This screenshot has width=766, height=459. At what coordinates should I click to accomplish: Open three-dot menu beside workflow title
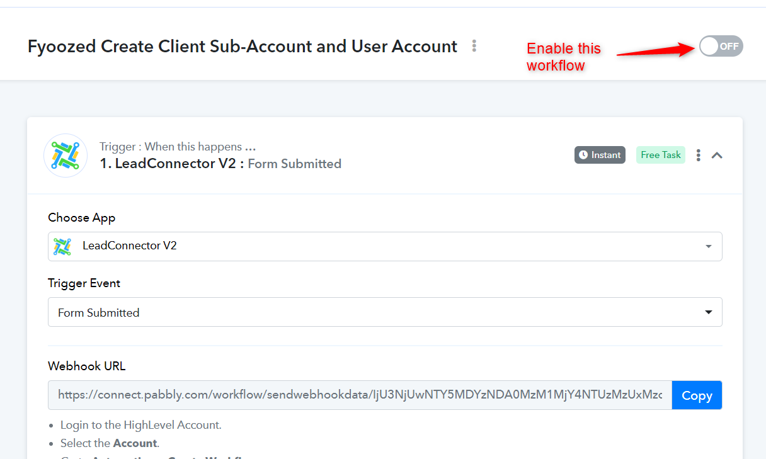(x=474, y=46)
